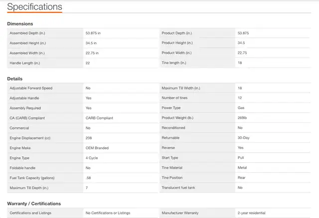Click the '269lb' product weight value
This screenshot has width=319, height=218.
click(x=242, y=117)
